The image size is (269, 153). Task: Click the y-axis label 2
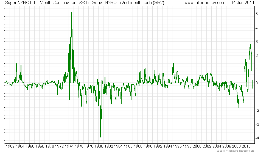coord(257,55)
